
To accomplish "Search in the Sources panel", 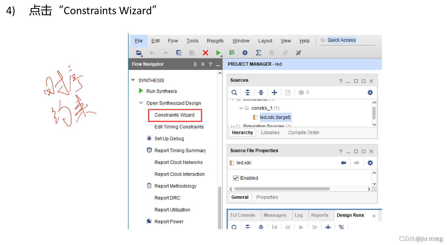I will pos(234,92).
